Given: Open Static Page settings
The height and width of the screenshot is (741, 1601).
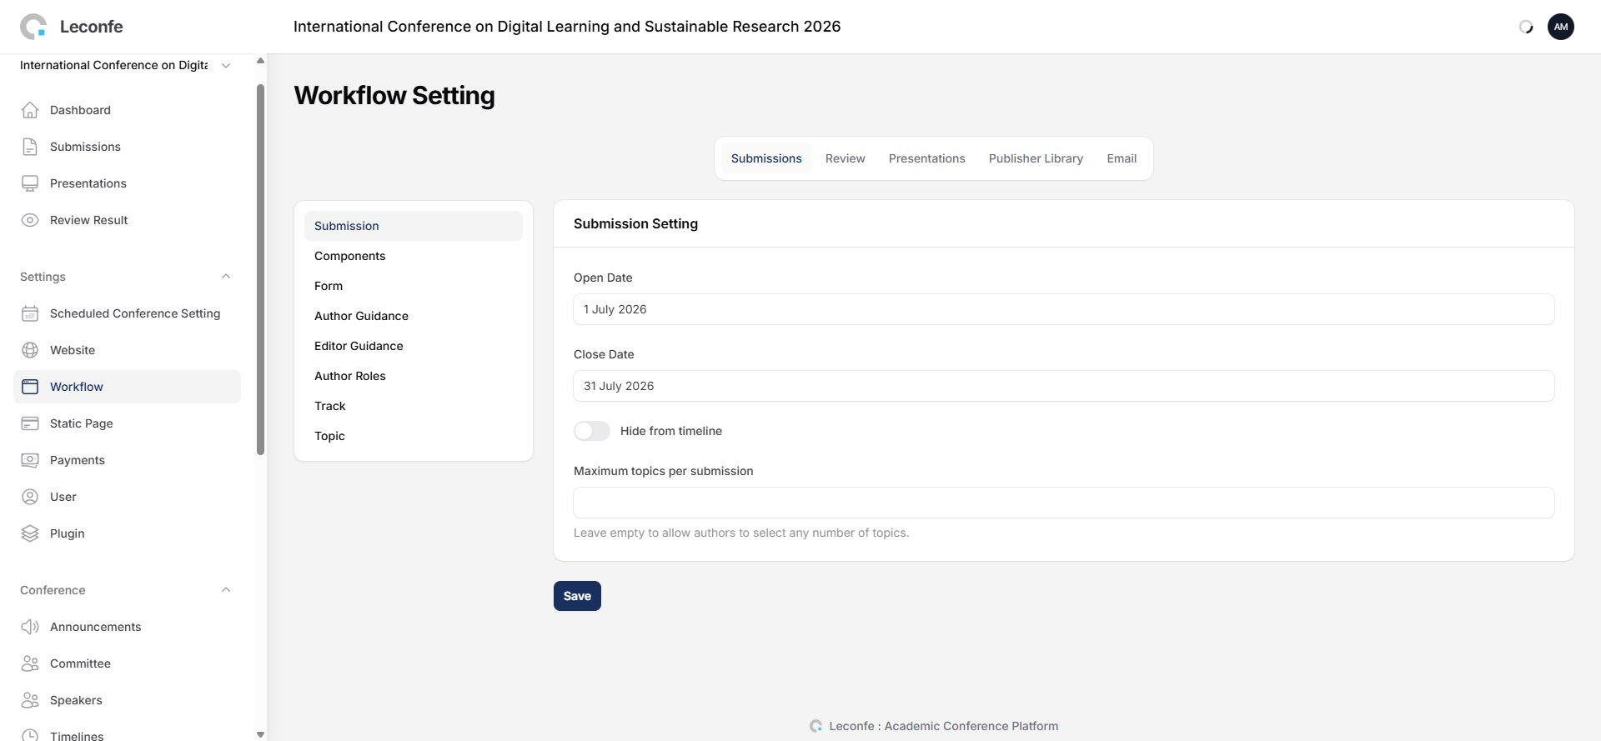Looking at the screenshot, I should (127, 423).
